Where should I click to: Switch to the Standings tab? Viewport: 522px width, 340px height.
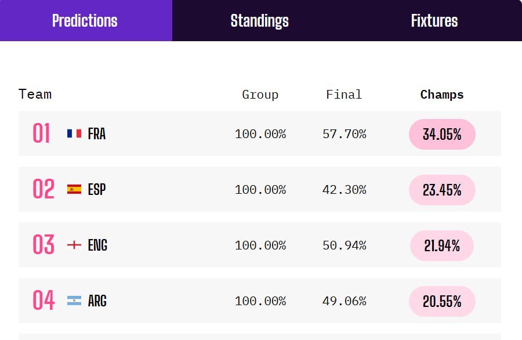click(x=259, y=21)
